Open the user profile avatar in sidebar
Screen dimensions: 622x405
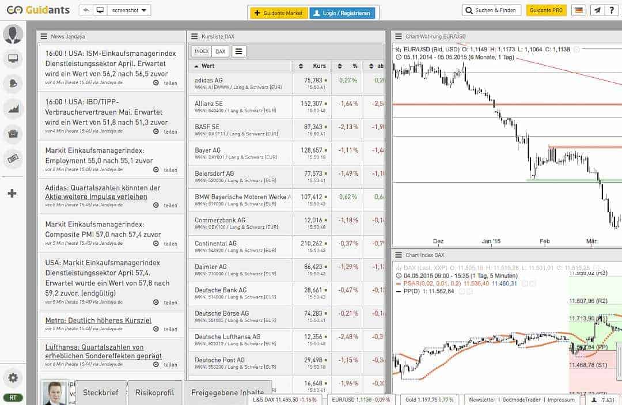coord(13,34)
